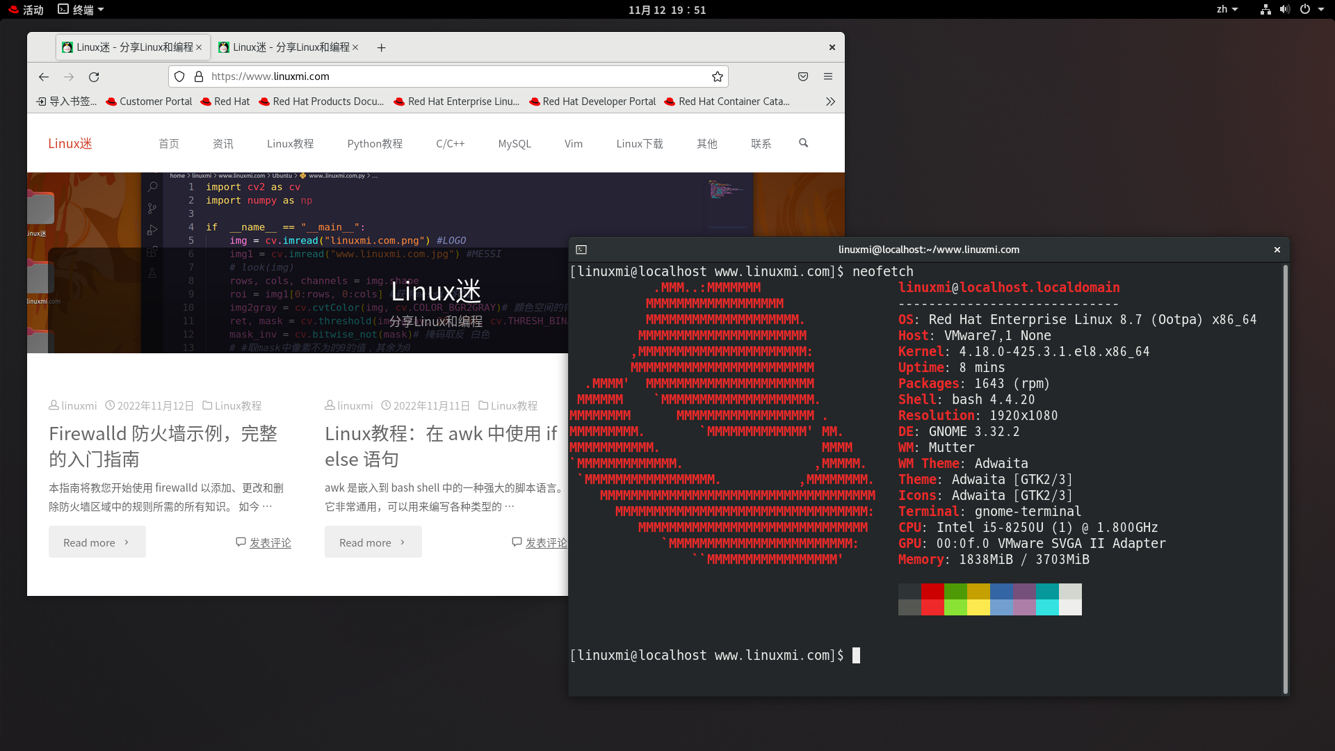Click the Firefox bookmark star icon

pyautogui.click(x=718, y=75)
